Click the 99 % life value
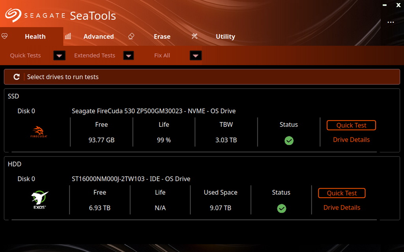Screen dimensions: 404x252 click(164, 140)
